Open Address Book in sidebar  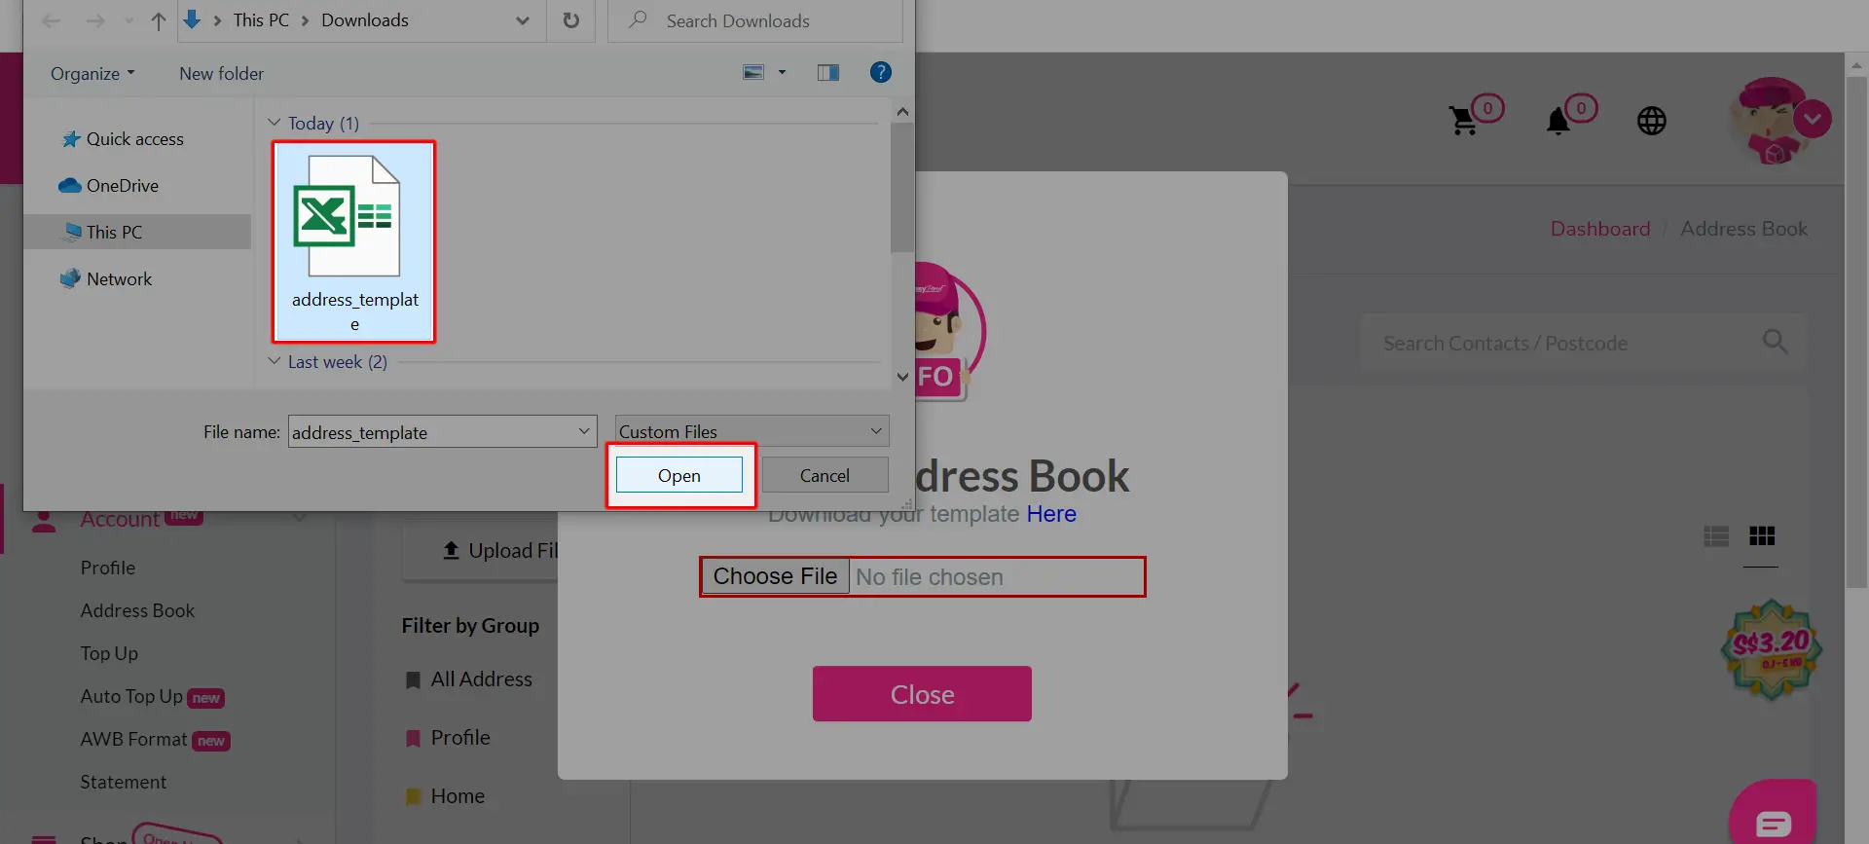tap(137, 610)
